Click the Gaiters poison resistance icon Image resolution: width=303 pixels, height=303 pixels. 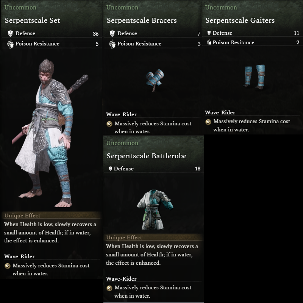coord(209,42)
